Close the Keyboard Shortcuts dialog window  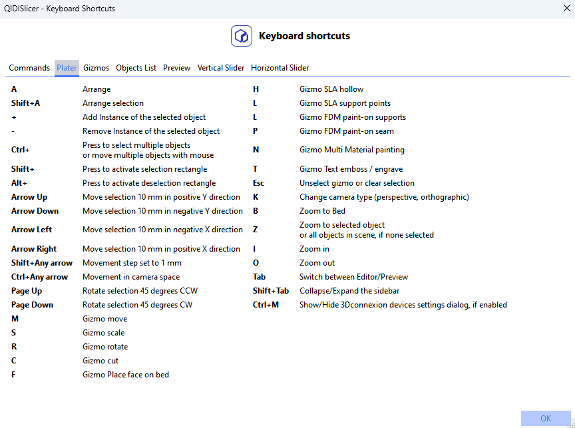[566, 8]
